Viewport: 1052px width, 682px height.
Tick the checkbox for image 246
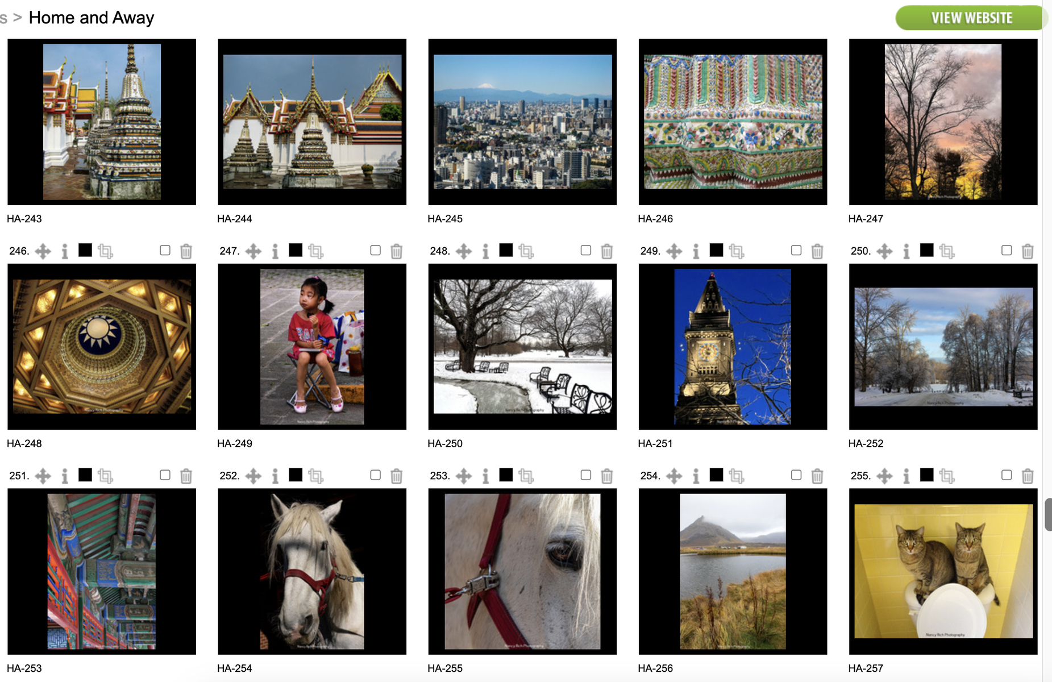tap(165, 250)
